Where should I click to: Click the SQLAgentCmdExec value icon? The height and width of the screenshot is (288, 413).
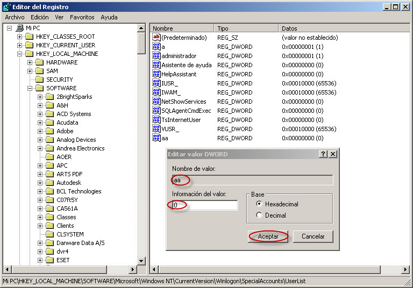click(x=156, y=110)
